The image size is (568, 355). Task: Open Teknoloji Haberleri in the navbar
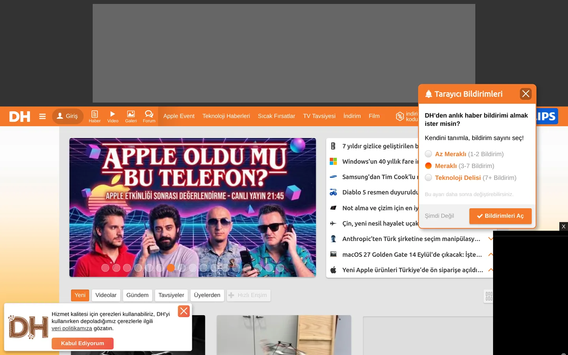[x=226, y=116]
